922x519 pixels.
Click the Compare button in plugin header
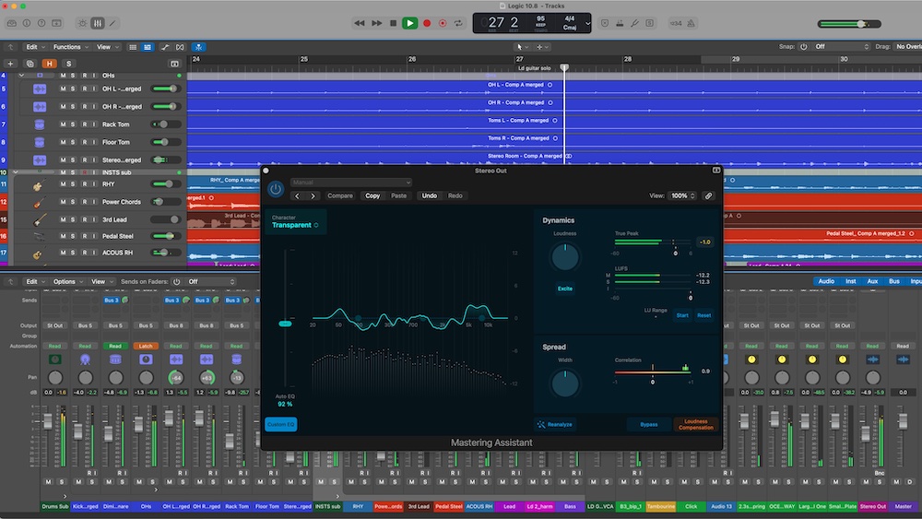tap(340, 195)
